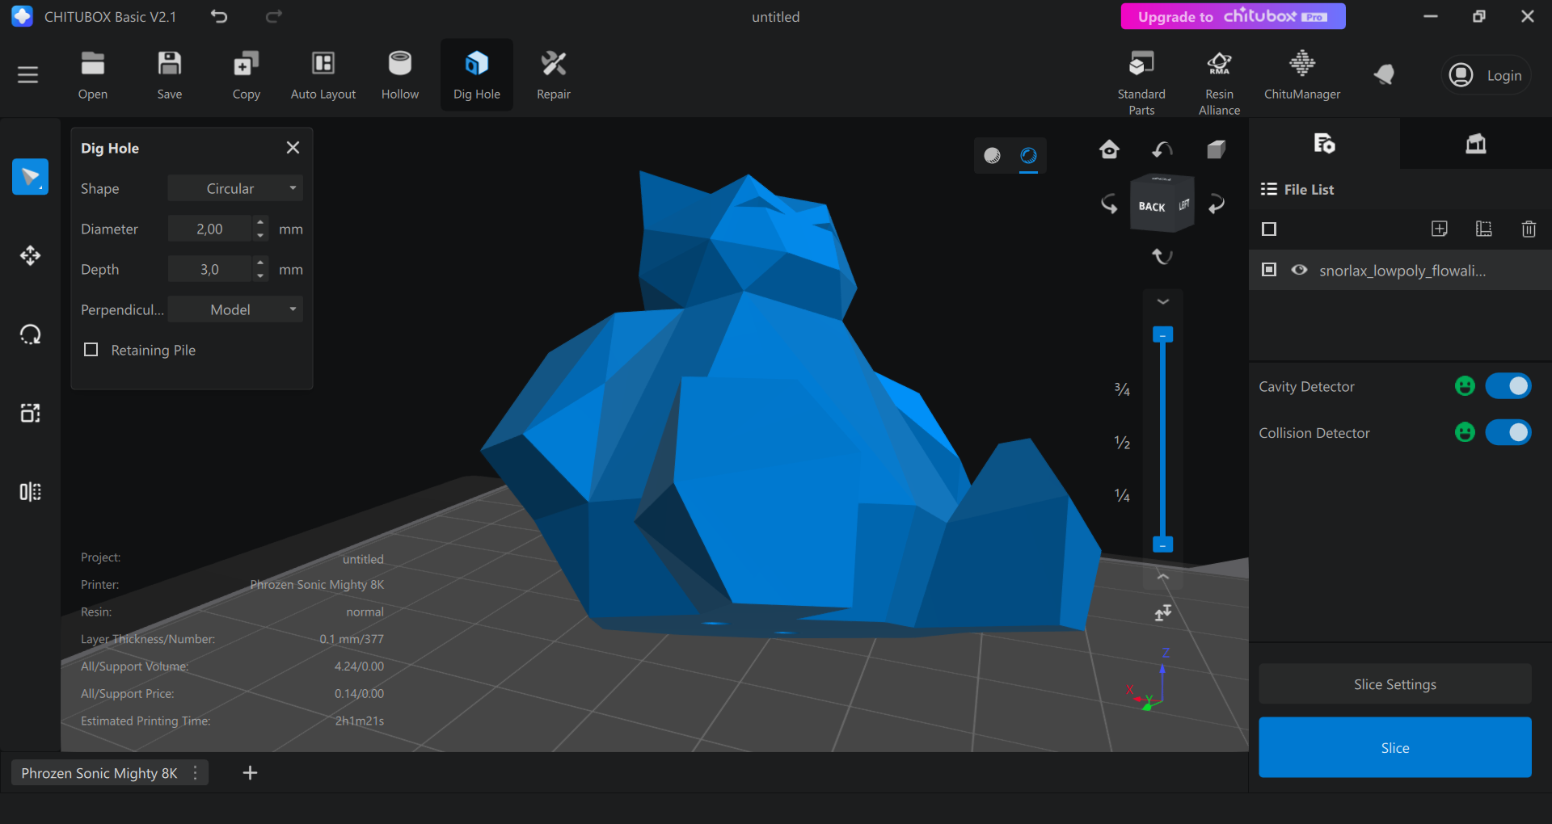Click the Diameter value field
Screen dimensions: 1552x824
[x=210, y=229]
